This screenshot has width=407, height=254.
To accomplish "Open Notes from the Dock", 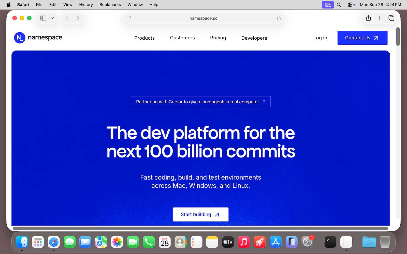I will coord(212,242).
